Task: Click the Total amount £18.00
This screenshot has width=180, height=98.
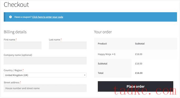Action: pos(139,73)
